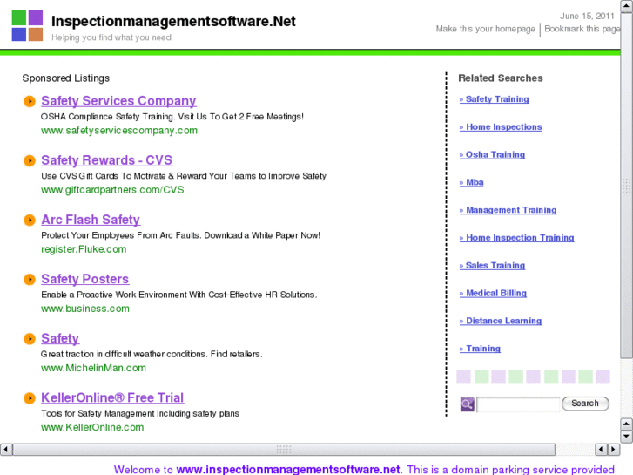
Task: Click the June 15, 2011 date
Action: [x=587, y=17]
